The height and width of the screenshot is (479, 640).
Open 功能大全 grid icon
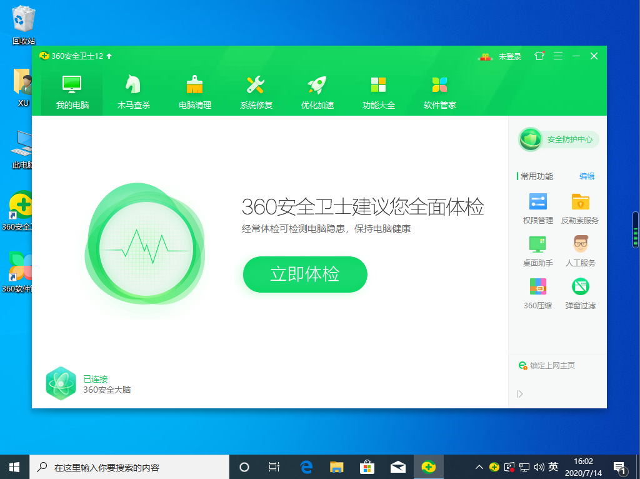[378, 91]
